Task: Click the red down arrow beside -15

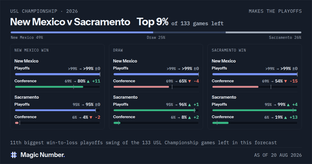Action: (285, 81)
